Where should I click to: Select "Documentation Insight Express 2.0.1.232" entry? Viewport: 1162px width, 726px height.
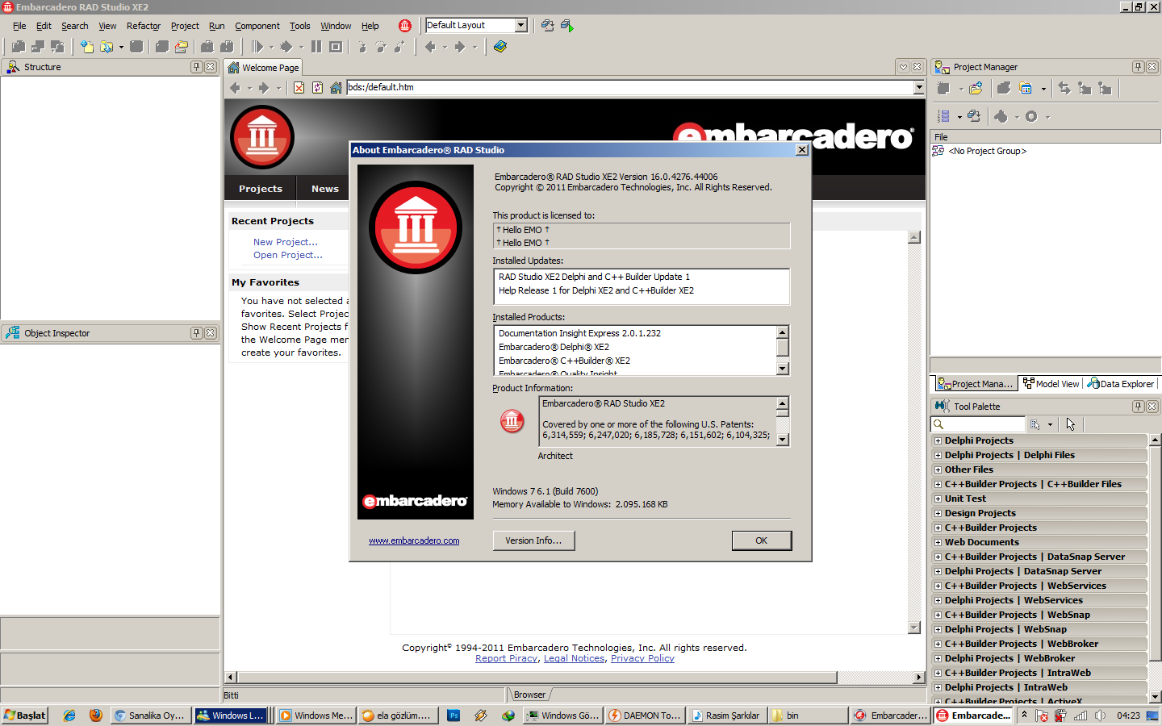579,333
